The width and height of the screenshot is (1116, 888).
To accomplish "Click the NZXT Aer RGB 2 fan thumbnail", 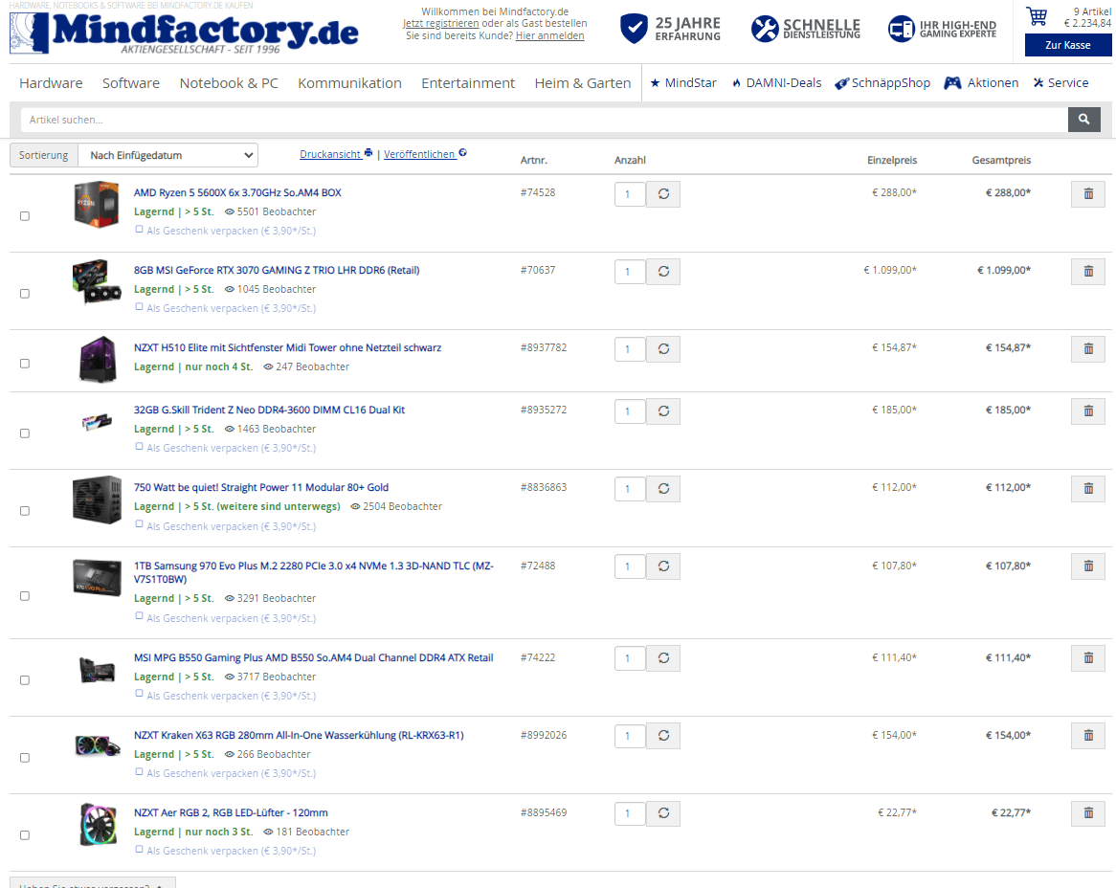I will (98, 824).
